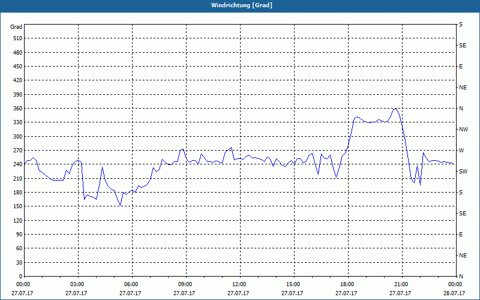Image resolution: width=480 pixels, height=300 pixels.
Task: Select the 240 degree axis label
Action: pyautogui.click(x=17, y=164)
